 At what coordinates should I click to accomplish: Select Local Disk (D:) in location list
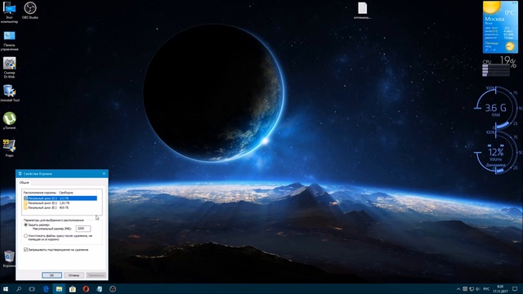[x=60, y=203]
